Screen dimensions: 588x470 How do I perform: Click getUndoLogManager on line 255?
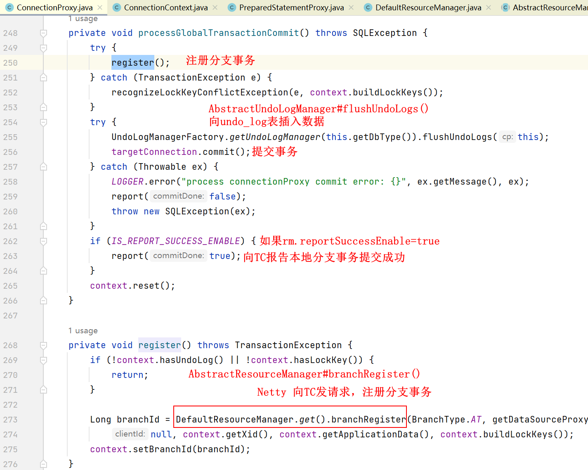275,137
